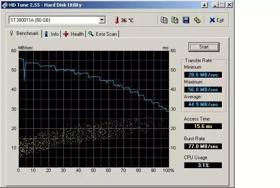This screenshot has height=188, width=280.
Task: Click the MB/sec axis label
Action: pyautogui.click(x=26, y=48)
